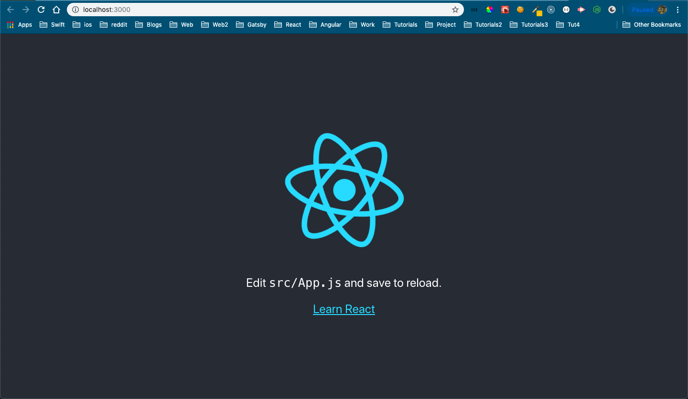Open the Project bookmarks folder

[441, 25]
